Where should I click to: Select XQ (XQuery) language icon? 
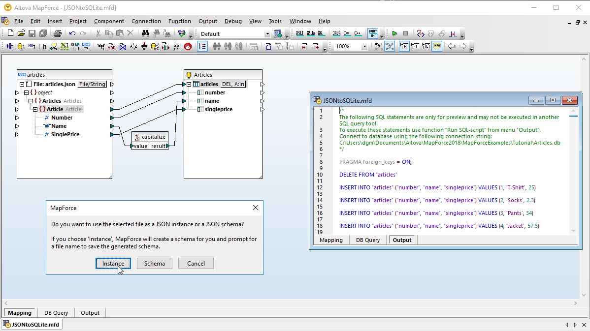click(321, 33)
